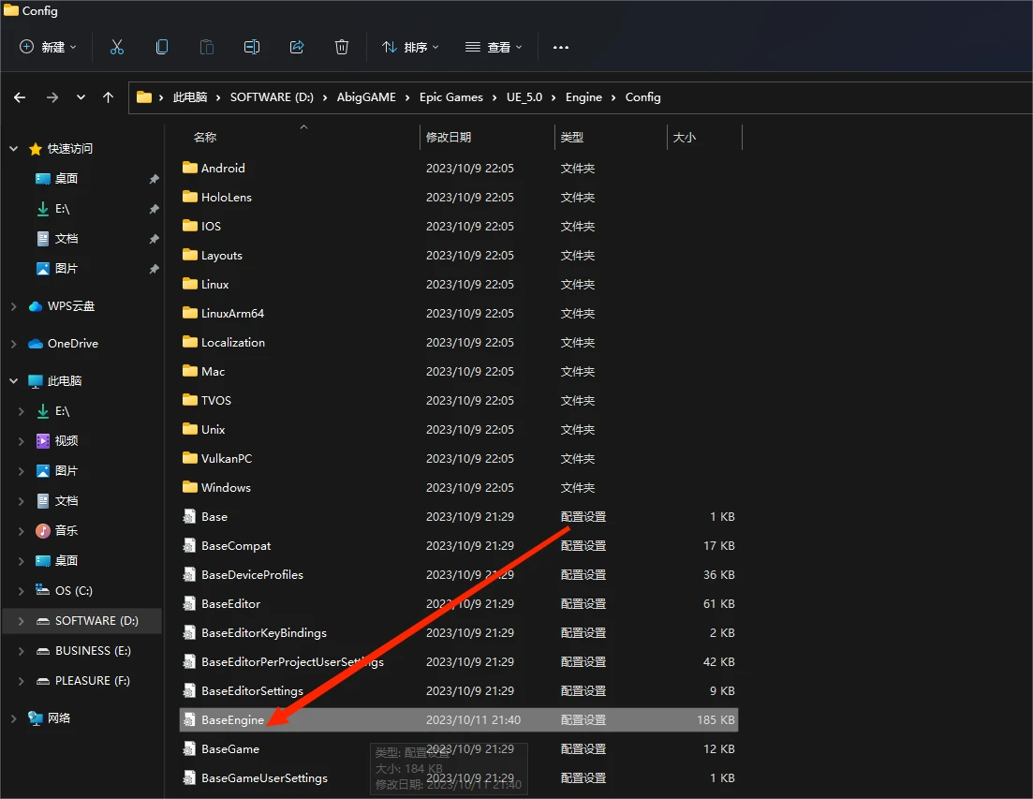Open recent locations dropdown chevron

tap(81, 97)
